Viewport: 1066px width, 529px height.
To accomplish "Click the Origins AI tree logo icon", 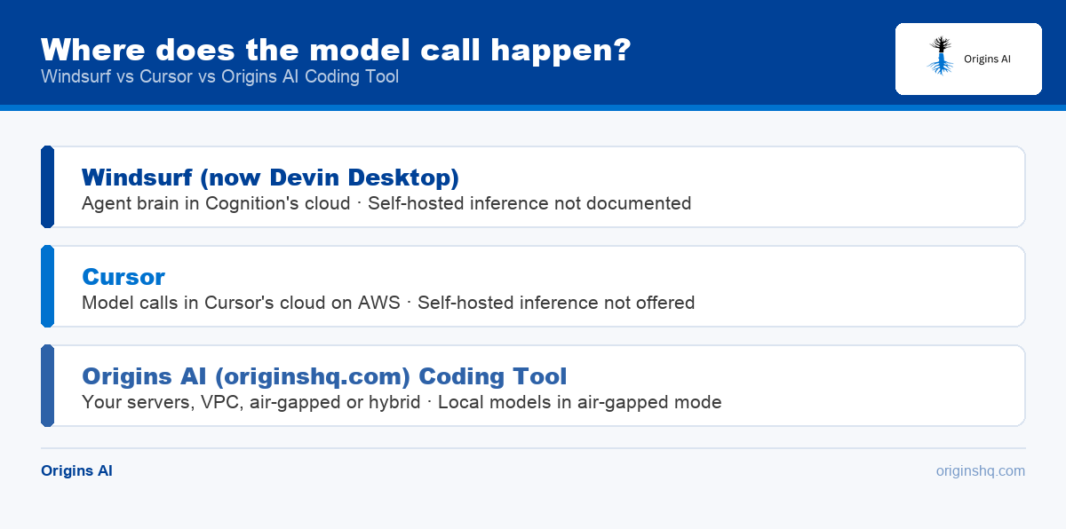I will (x=939, y=56).
